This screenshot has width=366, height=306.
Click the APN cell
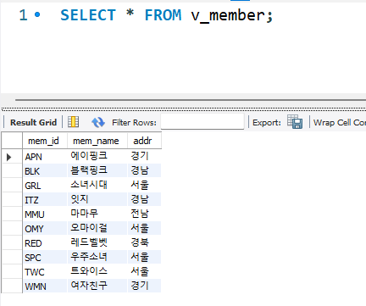45,157
